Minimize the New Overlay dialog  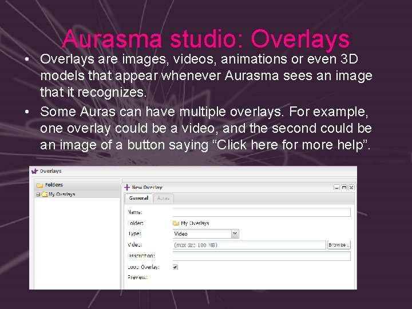[x=336, y=187]
